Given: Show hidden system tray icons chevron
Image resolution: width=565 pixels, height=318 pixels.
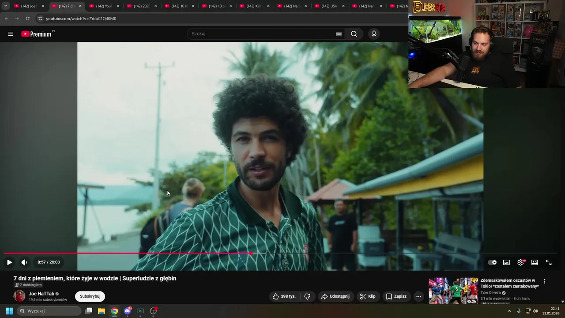Looking at the screenshot, I should [509, 311].
